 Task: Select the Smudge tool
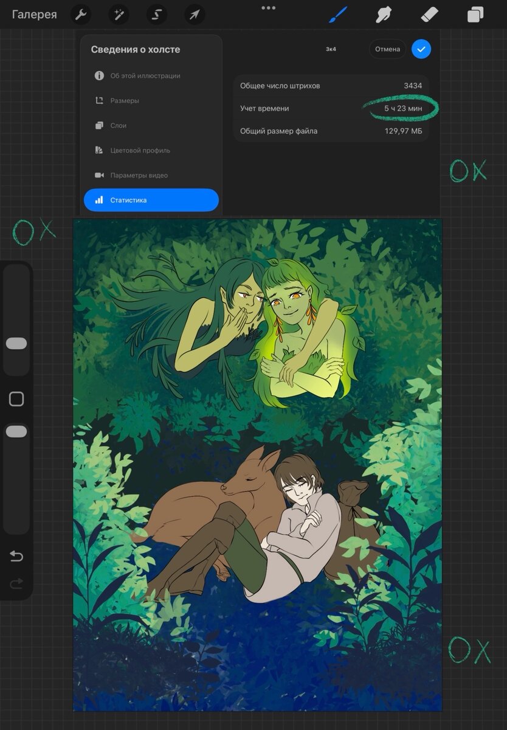tap(384, 14)
